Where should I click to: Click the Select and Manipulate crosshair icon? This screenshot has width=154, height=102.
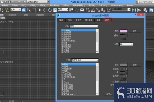coord(77,10)
